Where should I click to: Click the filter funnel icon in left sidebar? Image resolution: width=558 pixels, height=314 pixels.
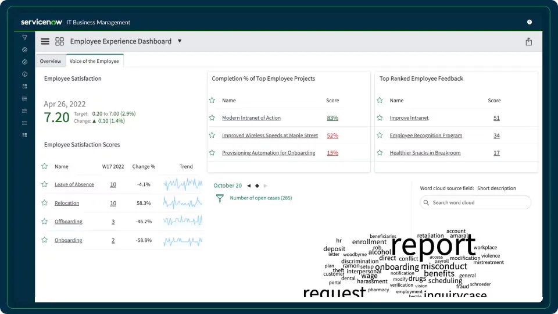24,37
